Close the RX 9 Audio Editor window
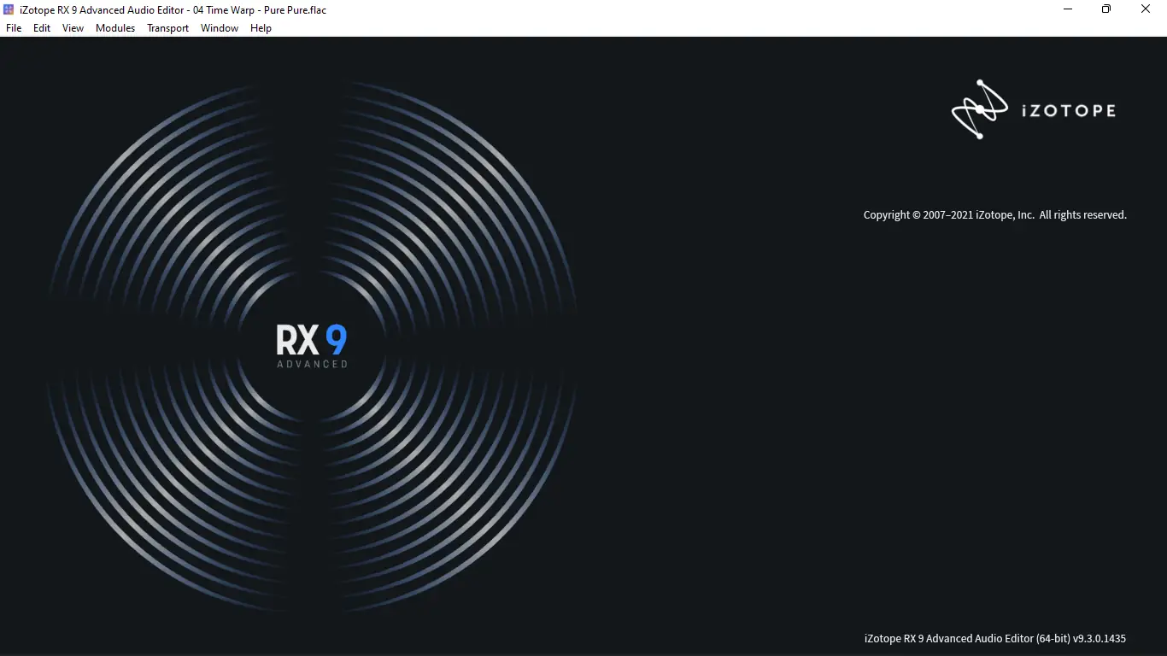 point(1146,9)
